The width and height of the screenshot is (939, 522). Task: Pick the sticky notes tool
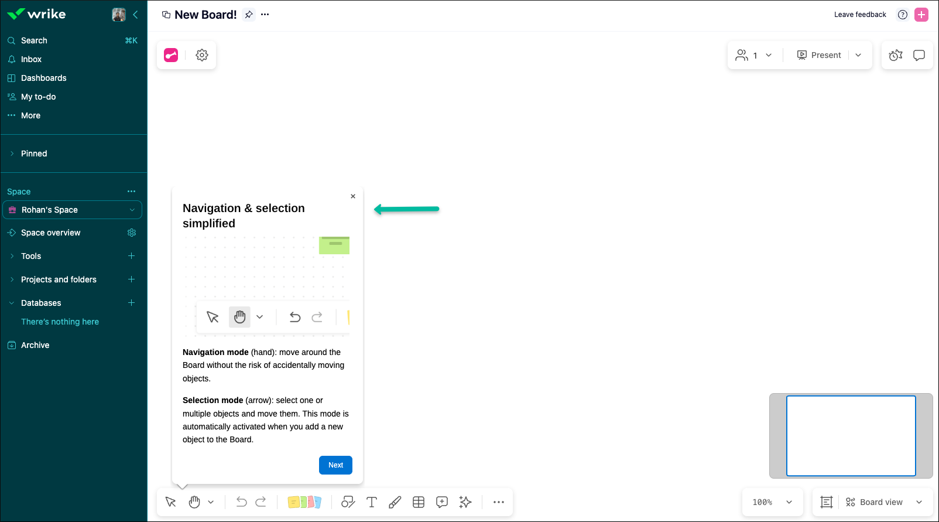(304, 502)
